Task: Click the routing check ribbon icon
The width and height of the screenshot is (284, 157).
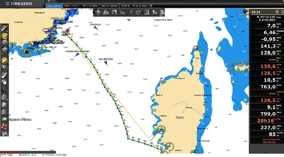Action: point(122,12)
